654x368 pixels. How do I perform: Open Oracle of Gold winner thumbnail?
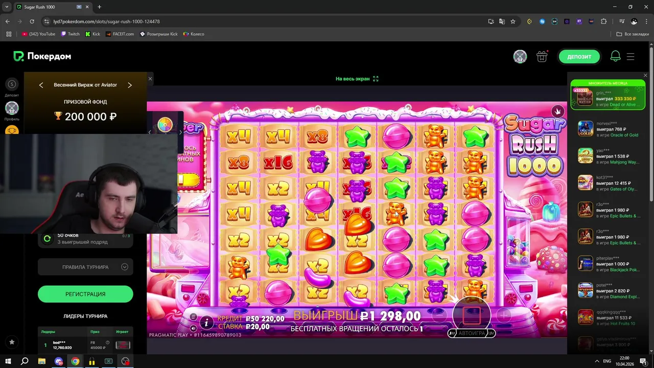585,128
